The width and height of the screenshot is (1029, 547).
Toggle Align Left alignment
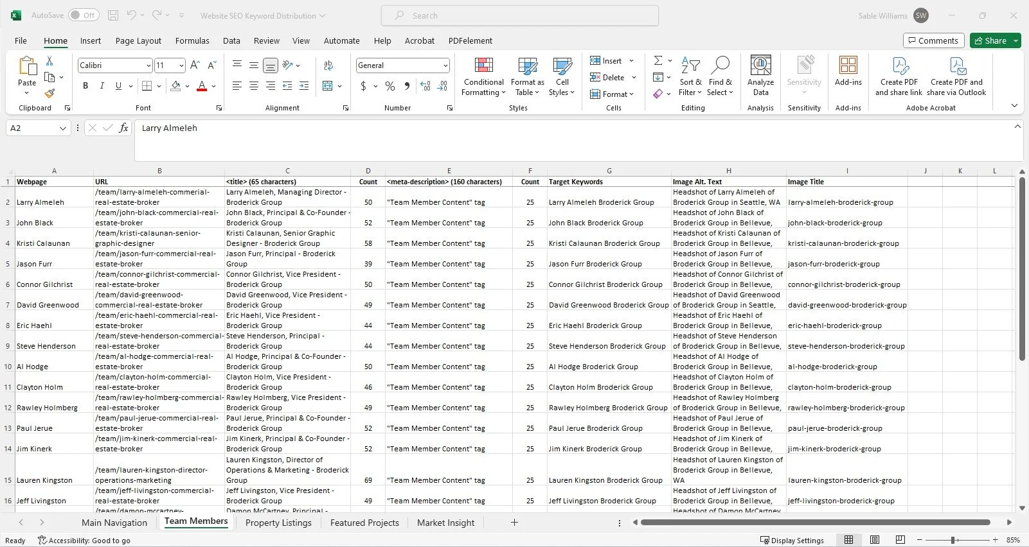coord(237,85)
